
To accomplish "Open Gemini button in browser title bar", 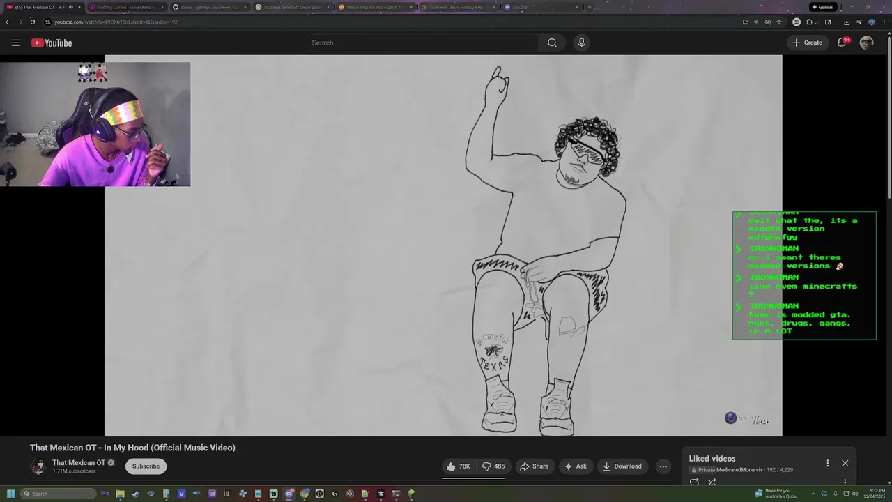I will (x=823, y=7).
